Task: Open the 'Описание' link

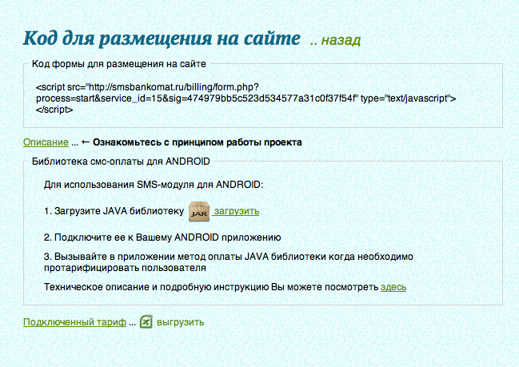Action: pos(46,142)
